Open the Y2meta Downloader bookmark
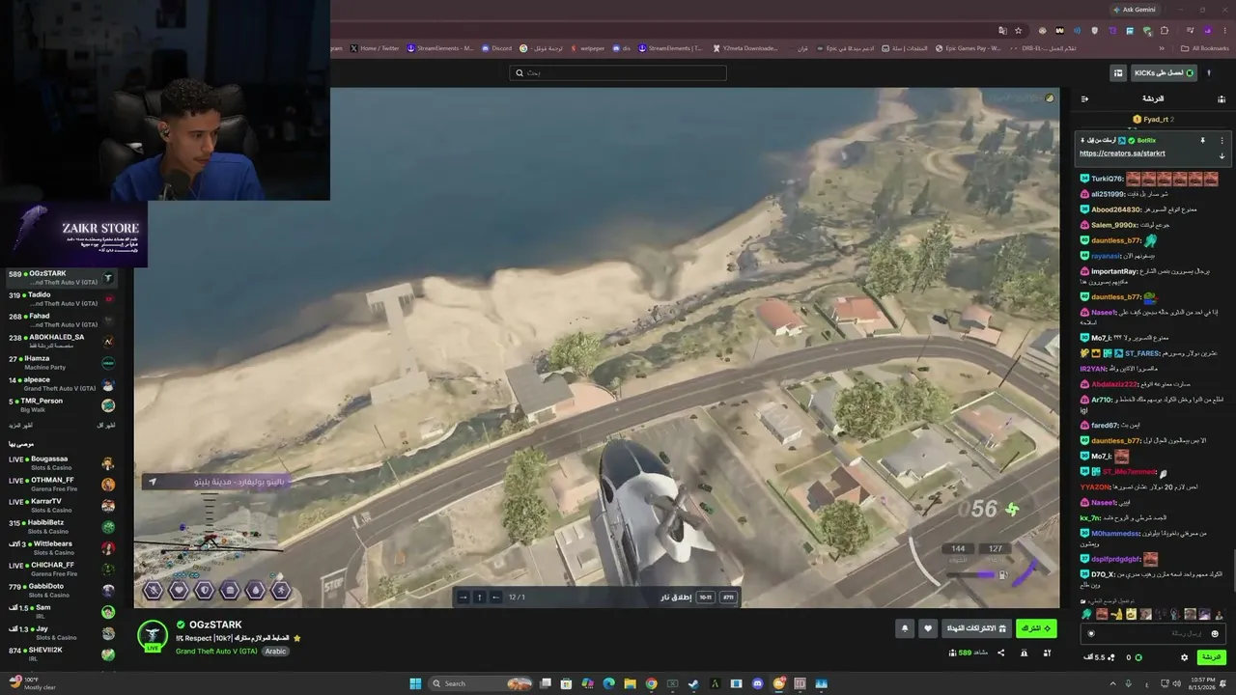 744,48
